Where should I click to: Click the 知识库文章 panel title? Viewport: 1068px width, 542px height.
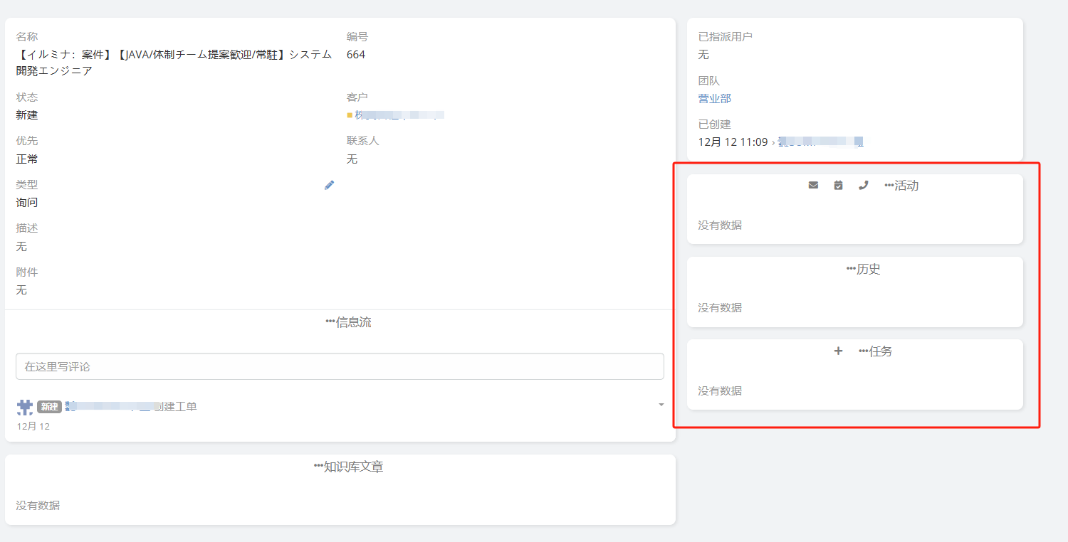353,467
